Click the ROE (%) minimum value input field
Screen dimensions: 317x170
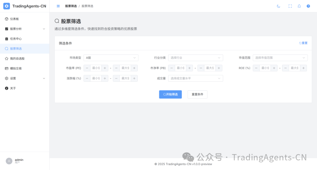[265, 68]
